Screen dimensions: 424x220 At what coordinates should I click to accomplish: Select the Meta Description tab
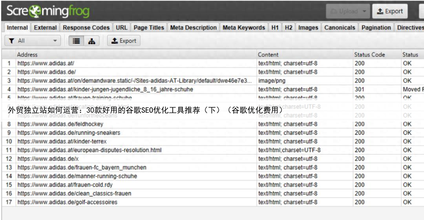(194, 28)
